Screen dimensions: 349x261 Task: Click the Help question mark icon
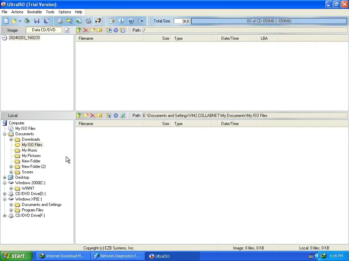(x=131, y=21)
